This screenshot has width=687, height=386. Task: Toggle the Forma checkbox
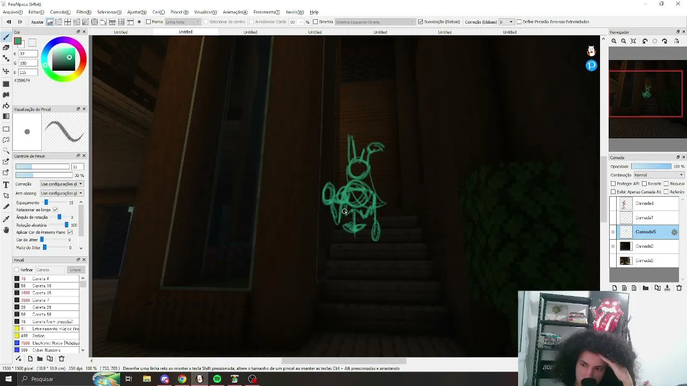click(148, 22)
